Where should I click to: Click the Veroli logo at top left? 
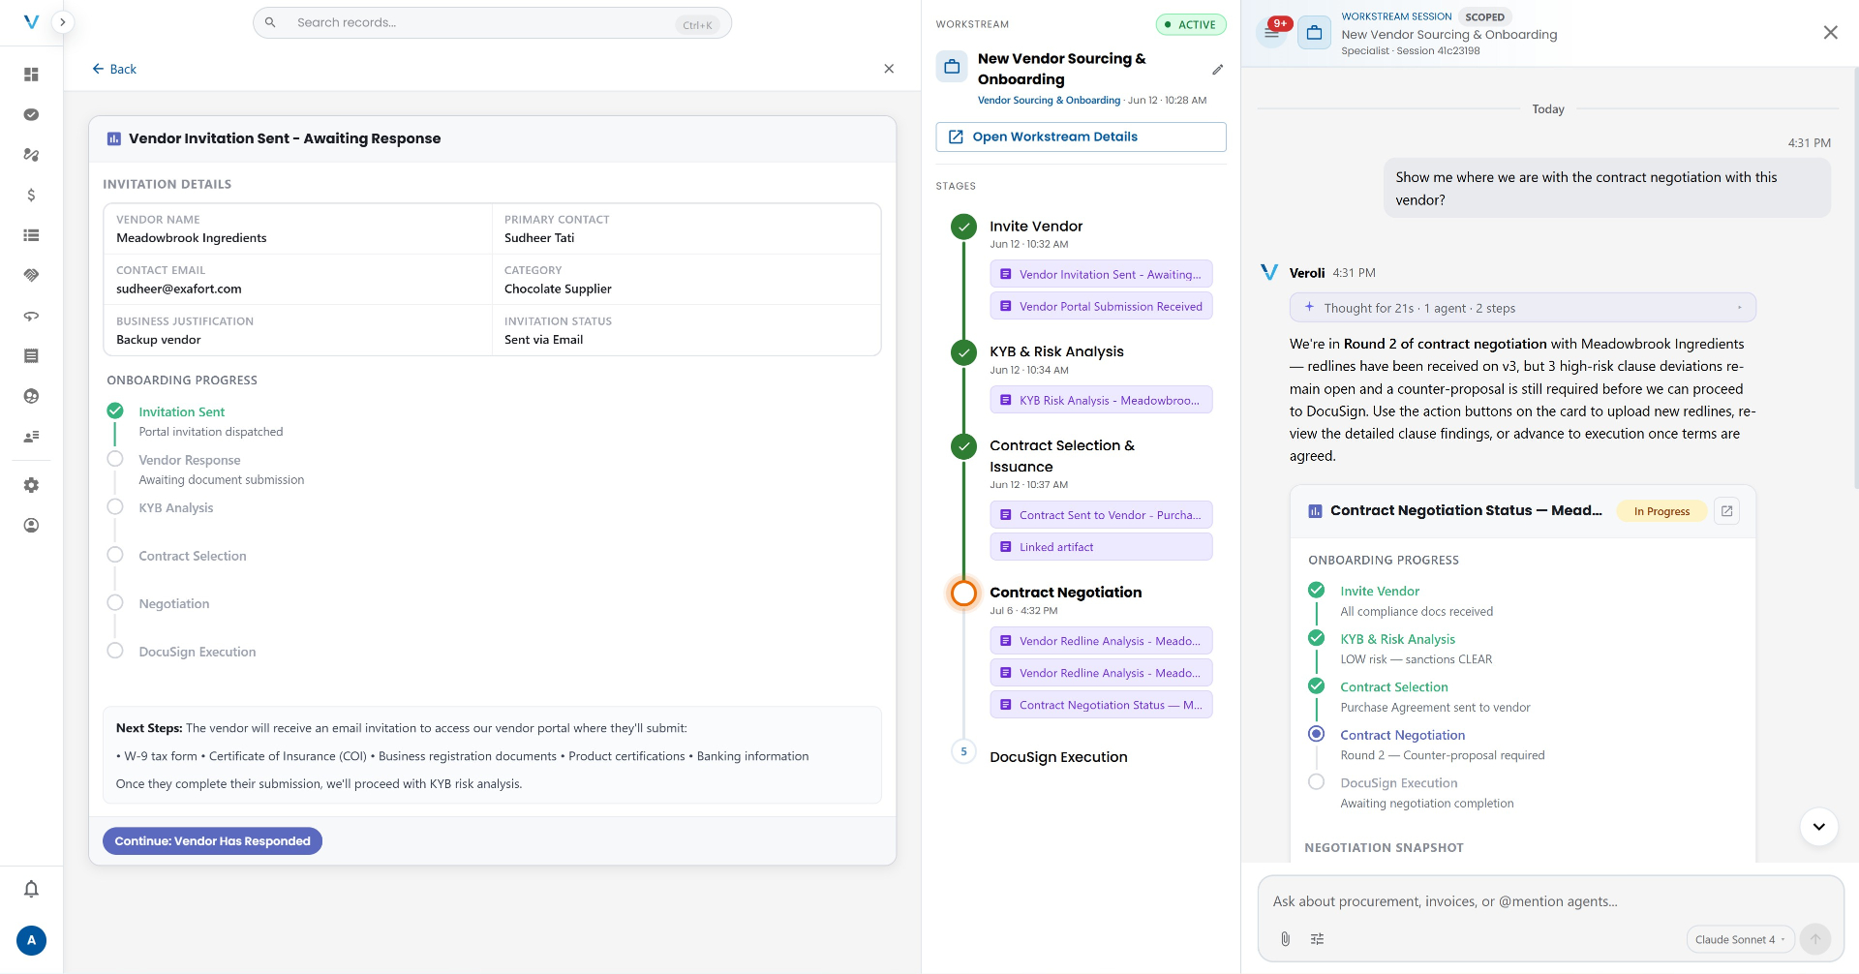pos(31,21)
